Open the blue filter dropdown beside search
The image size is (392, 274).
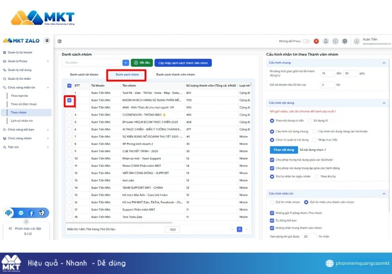tap(126, 63)
